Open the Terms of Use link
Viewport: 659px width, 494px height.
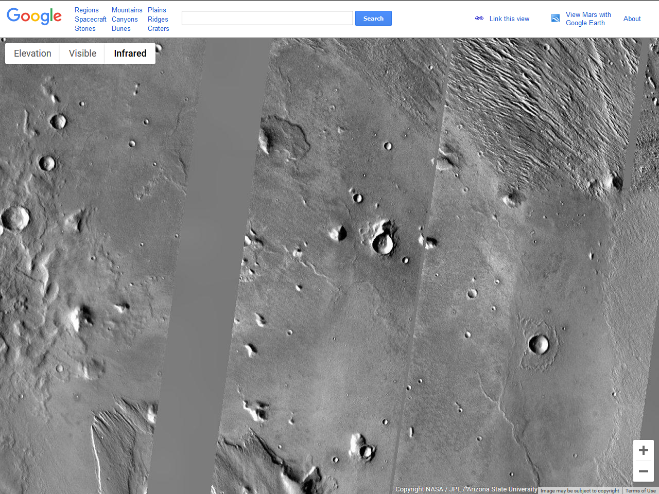[640, 490]
